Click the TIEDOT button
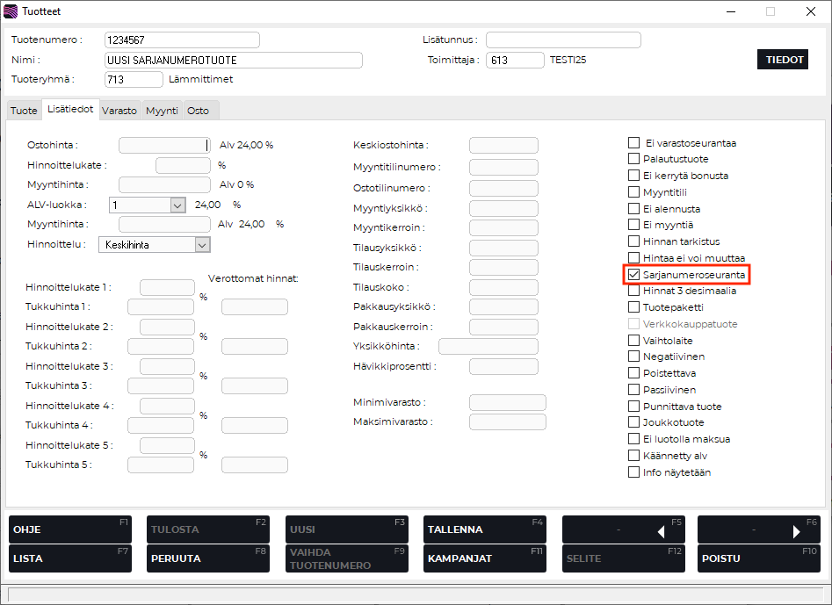The height and width of the screenshot is (605, 832). point(782,60)
